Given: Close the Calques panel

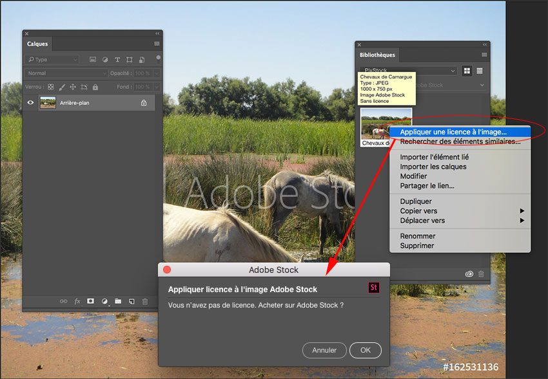Looking at the screenshot, I should pos(27,33).
